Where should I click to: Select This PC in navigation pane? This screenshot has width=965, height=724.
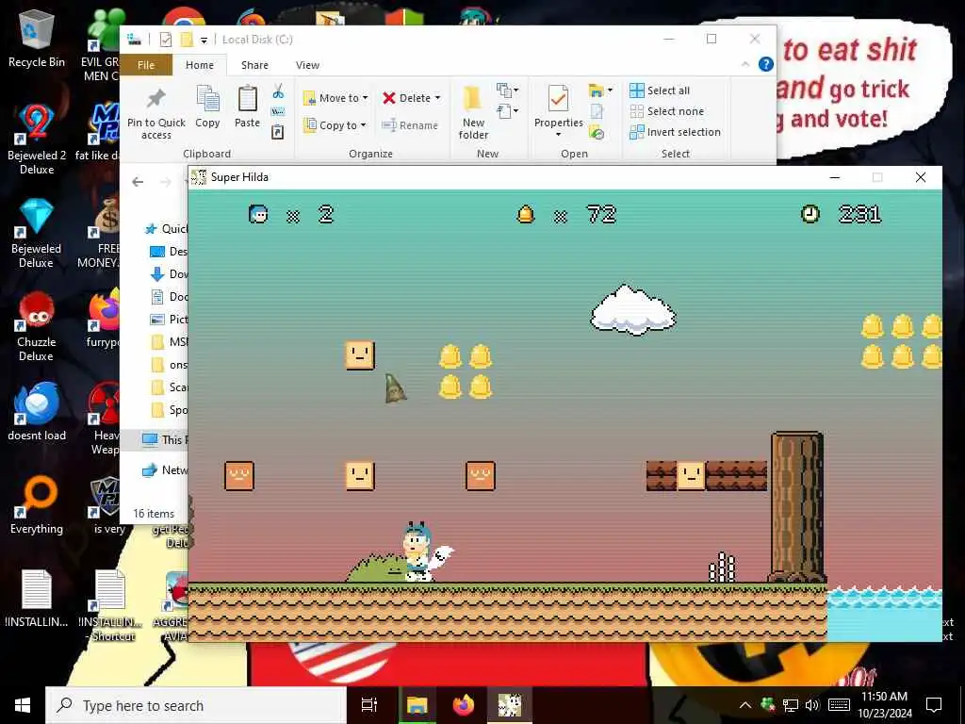[x=165, y=439]
